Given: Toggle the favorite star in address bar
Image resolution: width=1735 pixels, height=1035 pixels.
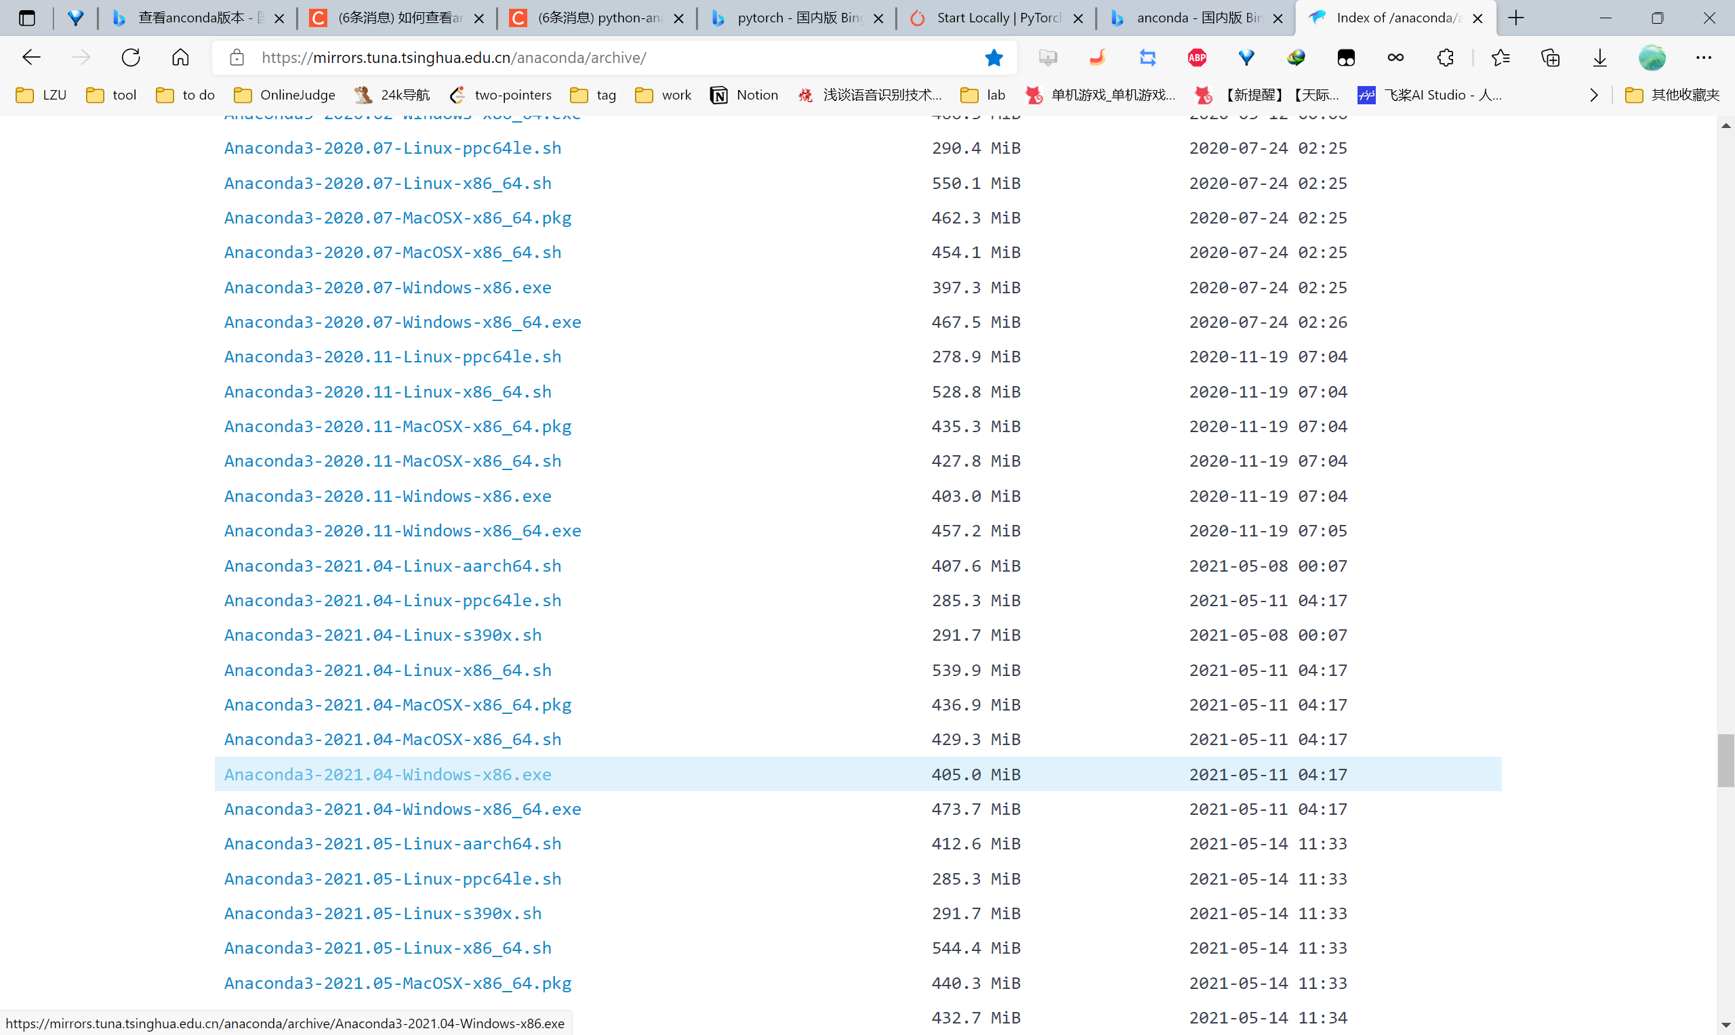Looking at the screenshot, I should click(x=994, y=57).
